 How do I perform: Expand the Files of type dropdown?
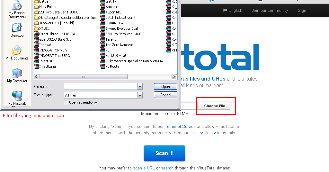(x=140, y=95)
